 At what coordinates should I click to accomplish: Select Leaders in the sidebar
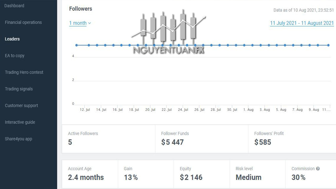12,39
